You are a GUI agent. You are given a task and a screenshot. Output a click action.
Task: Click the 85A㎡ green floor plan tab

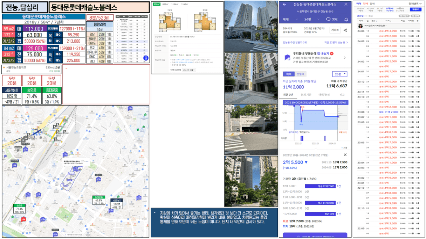tap(156, 5)
